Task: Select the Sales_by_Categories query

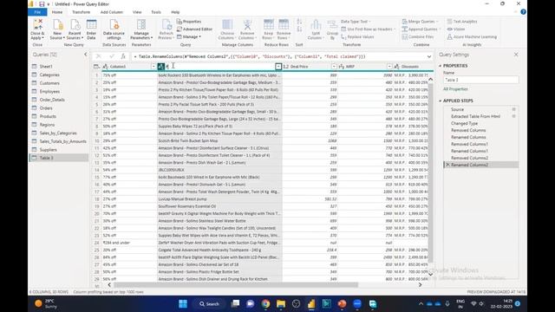Action: click(59, 133)
